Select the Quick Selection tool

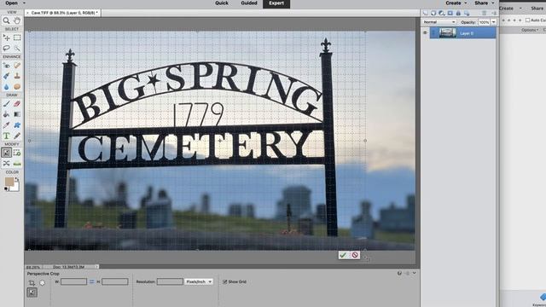(17, 48)
